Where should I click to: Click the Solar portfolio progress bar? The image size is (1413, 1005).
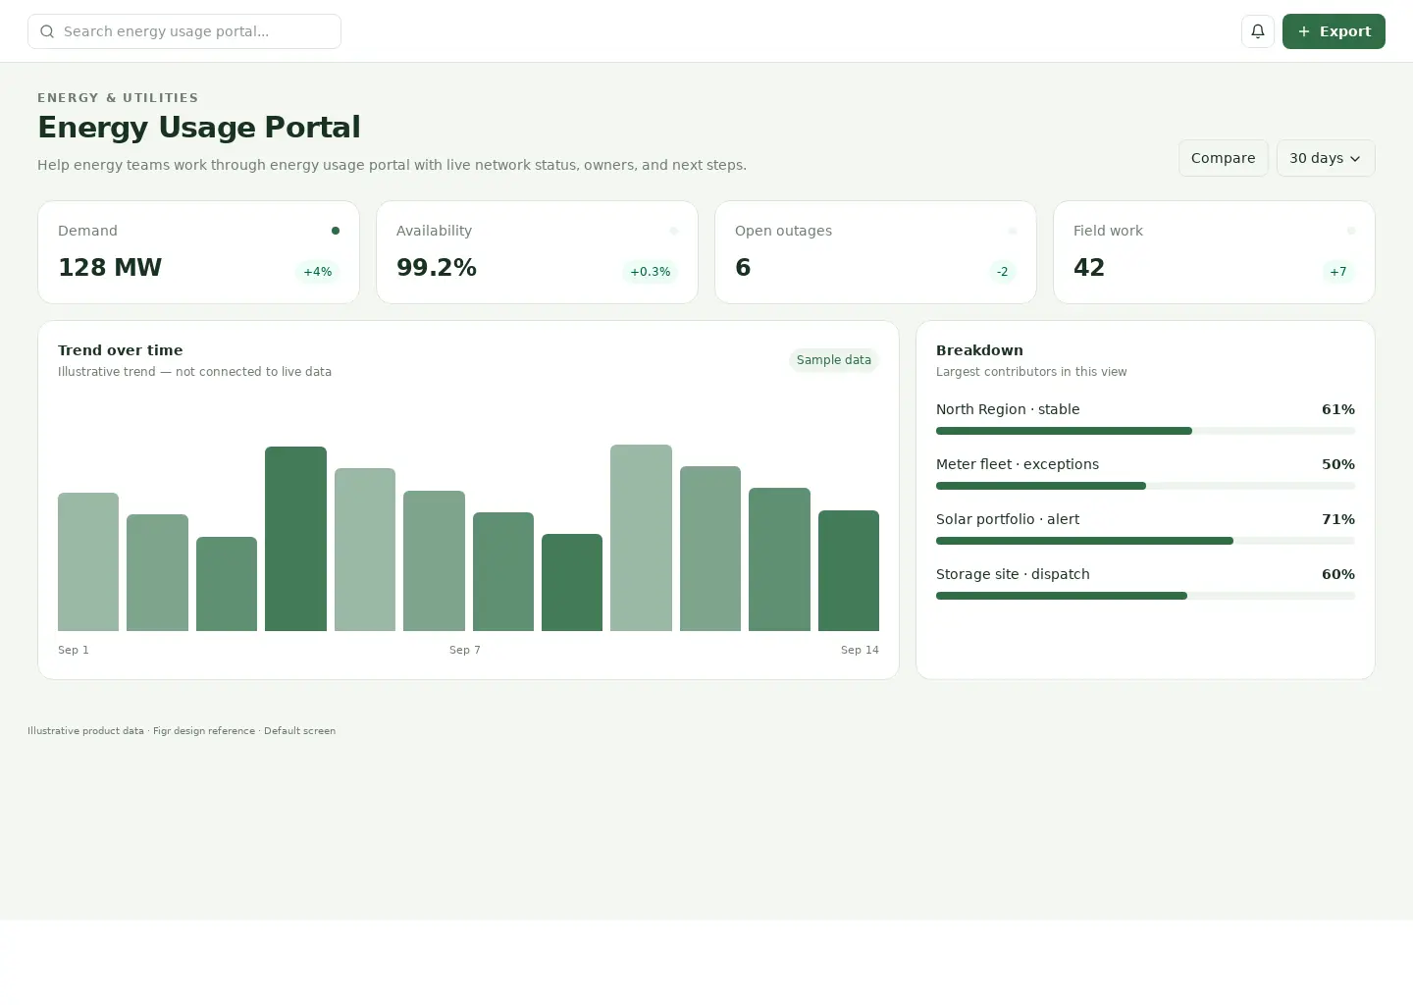point(1145,541)
